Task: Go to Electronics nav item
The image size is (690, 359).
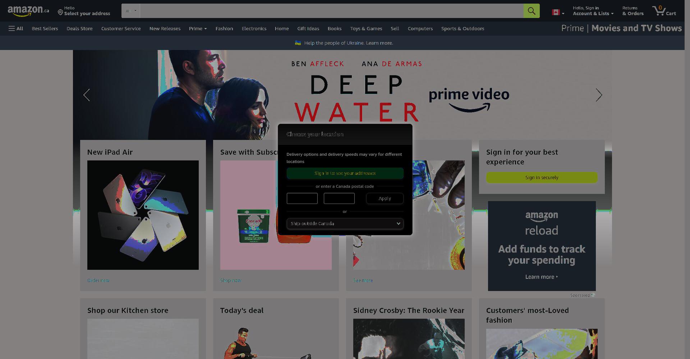Action: 254,28
